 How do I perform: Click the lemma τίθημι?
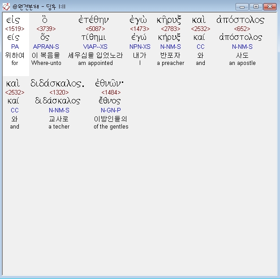coord(94,37)
